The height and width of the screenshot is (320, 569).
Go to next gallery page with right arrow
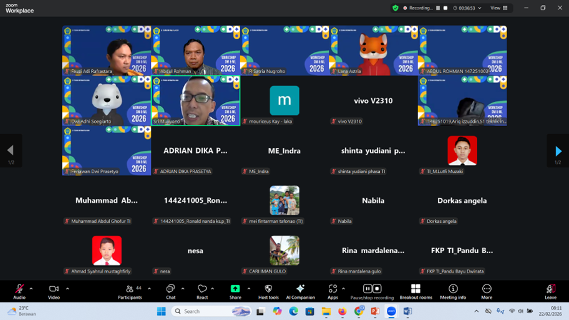coord(558,151)
